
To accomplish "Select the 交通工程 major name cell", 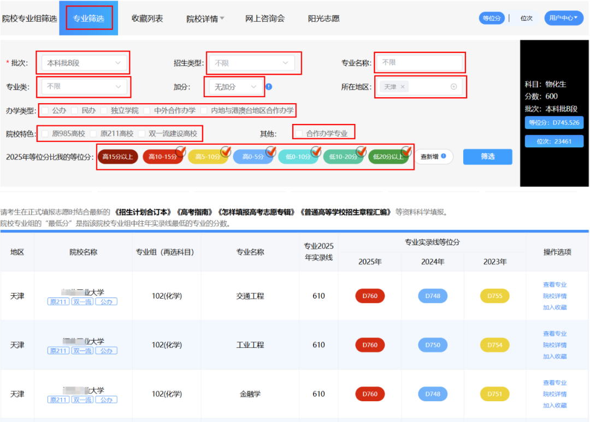I will [250, 296].
